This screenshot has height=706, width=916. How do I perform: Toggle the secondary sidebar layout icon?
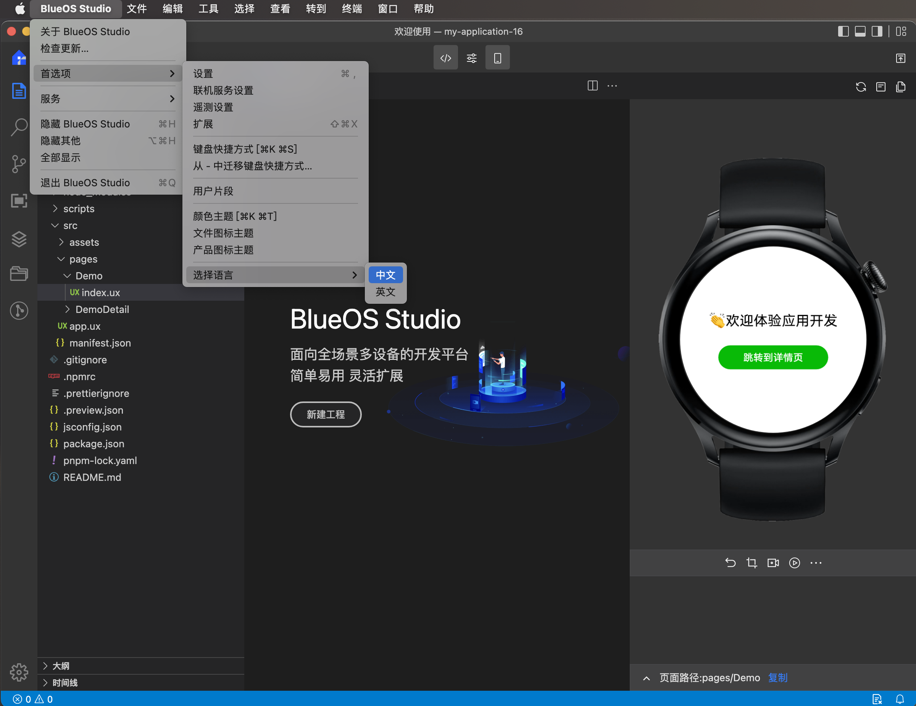pyautogui.click(x=877, y=31)
